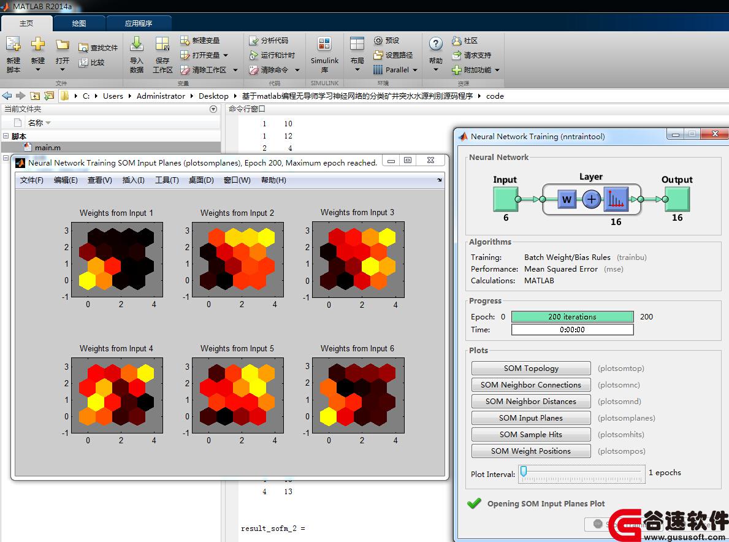Click the SOM Neighbor Distances button
The height and width of the screenshot is (542, 729).
(x=531, y=401)
